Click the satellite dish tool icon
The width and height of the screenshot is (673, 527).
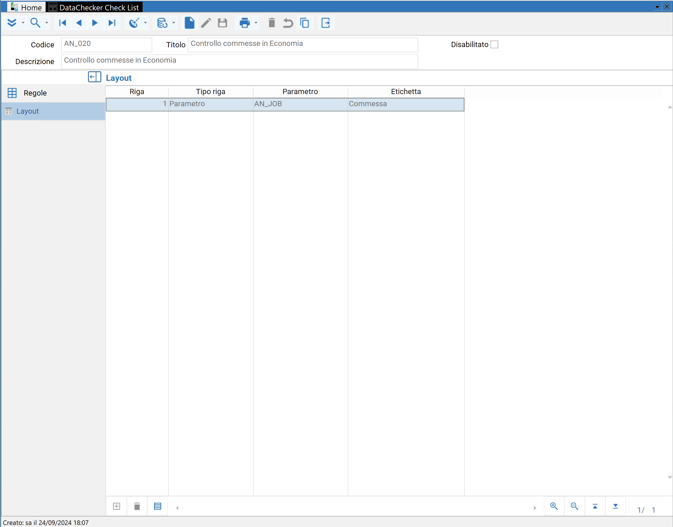[x=134, y=23]
